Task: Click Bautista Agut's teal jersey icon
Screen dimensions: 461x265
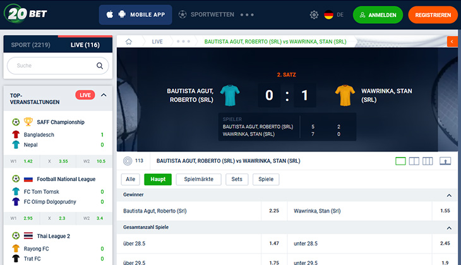Action: click(x=230, y=95)
